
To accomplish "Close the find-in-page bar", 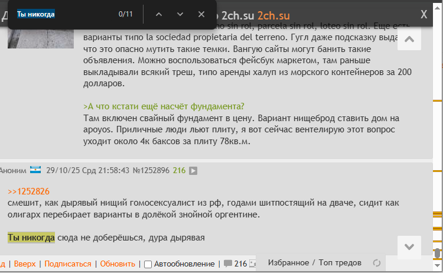I will coord(201,14).
